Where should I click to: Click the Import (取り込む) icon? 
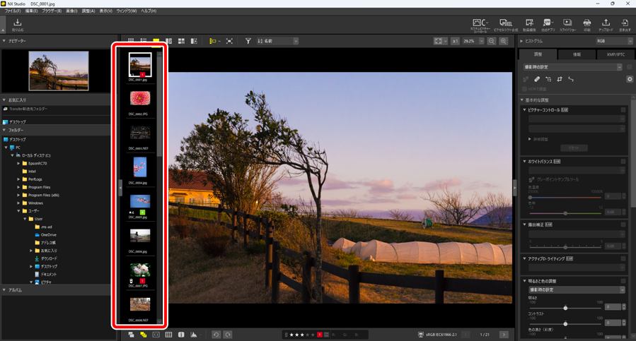(18, 25)
